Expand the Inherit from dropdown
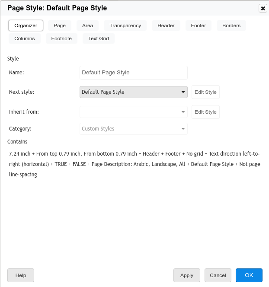The height and width of the screenshot is (287, 269). click(x=133, y=112)
